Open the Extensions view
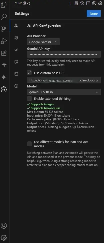This screenshot has height=243, width=104. click(4, 53)
